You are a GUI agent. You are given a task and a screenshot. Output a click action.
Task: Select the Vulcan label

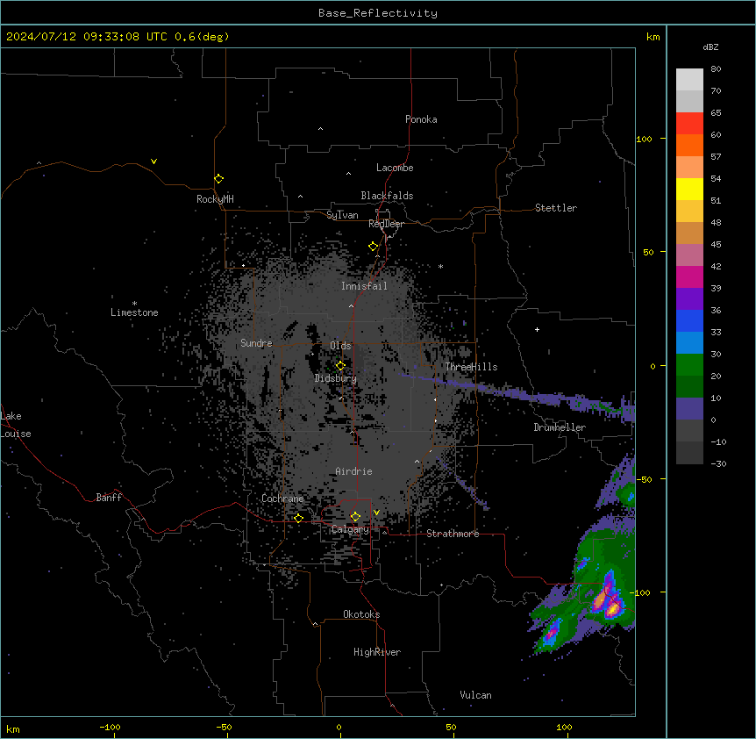(475, 695)
